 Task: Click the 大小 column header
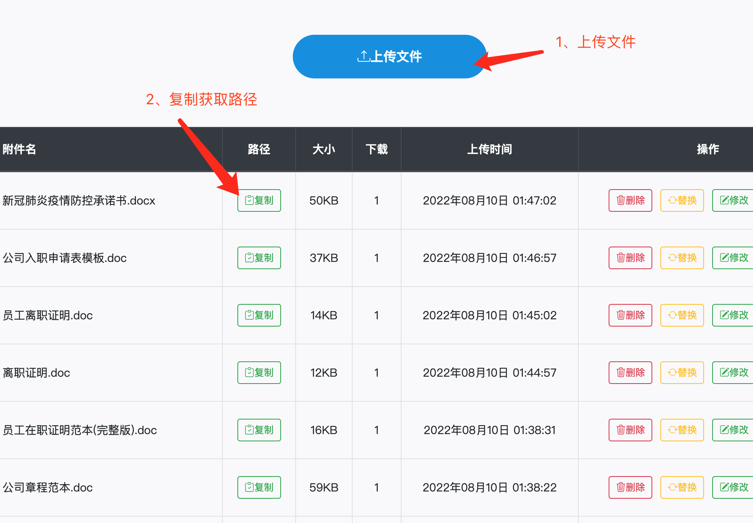pos(324,150)
